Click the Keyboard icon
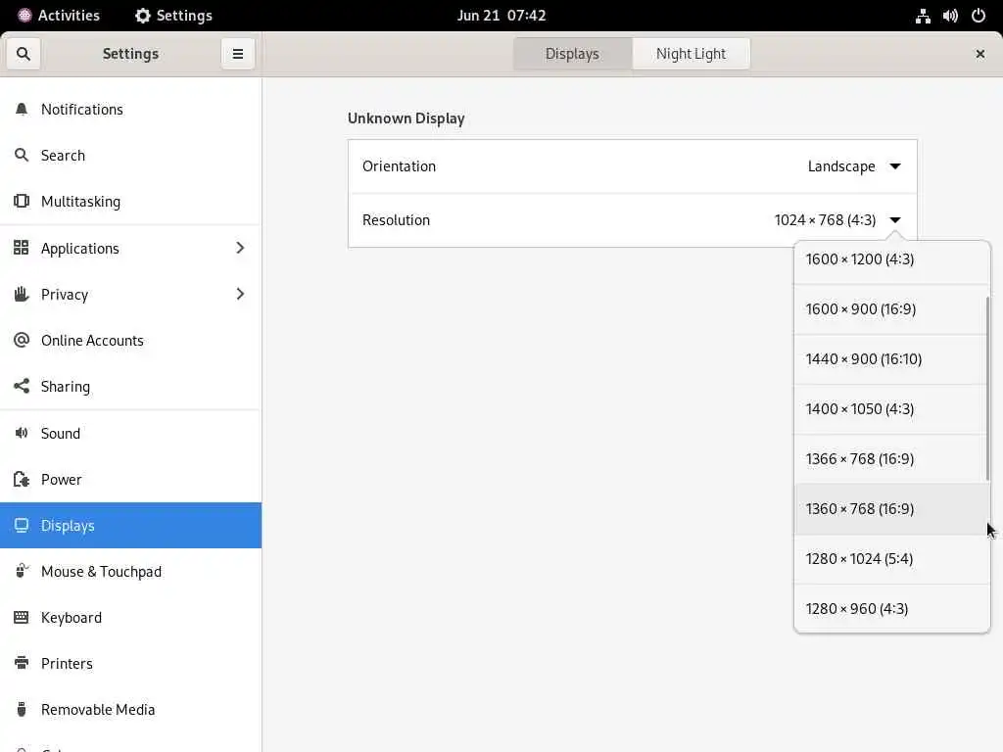The height and width of the screenshot is (752, 1003). click(x=22, y=617)
